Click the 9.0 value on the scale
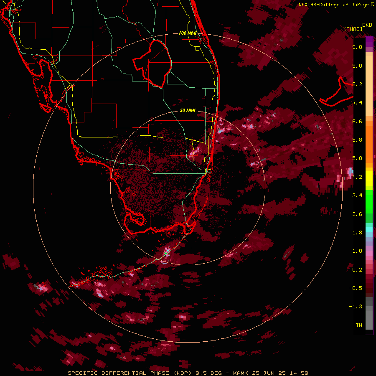 click(357, 66)
